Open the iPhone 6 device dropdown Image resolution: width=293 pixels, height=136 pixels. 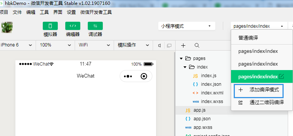coord(18,45)
